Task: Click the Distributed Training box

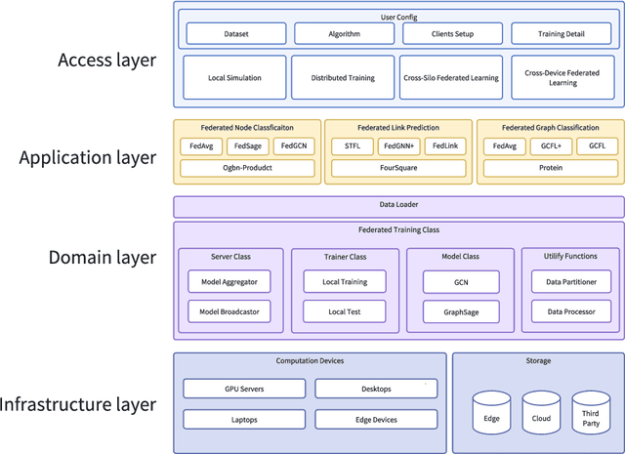Action: [x=343, y=77]
